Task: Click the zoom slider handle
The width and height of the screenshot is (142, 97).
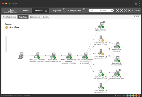Action: click(x=6, y=42)
